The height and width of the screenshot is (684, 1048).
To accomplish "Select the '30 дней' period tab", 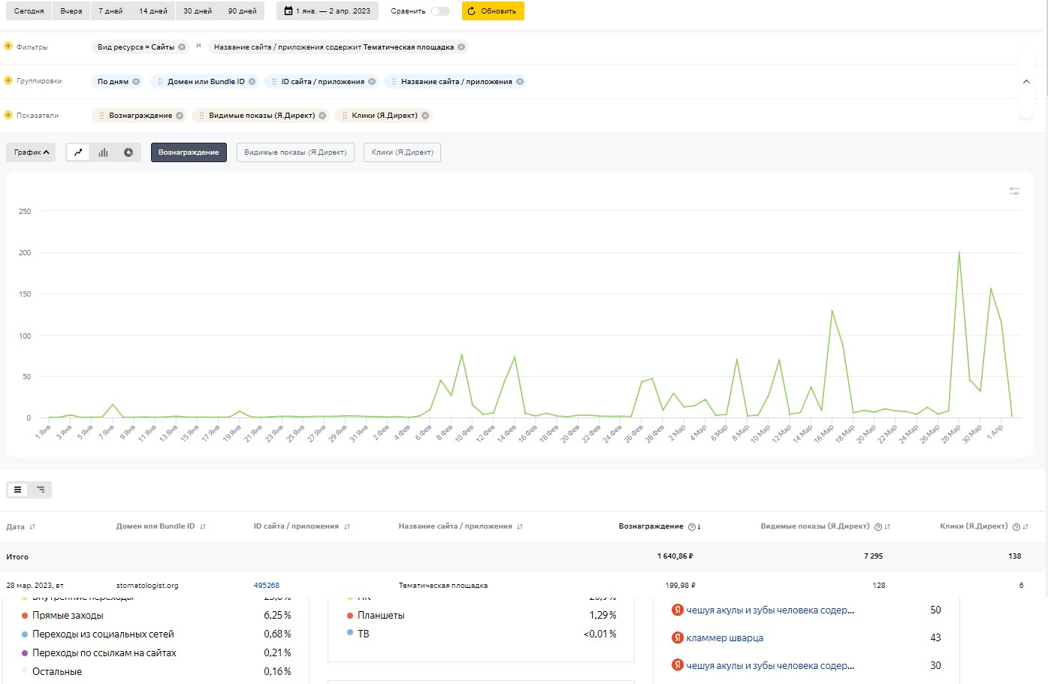I will click(x=198, y=11).
